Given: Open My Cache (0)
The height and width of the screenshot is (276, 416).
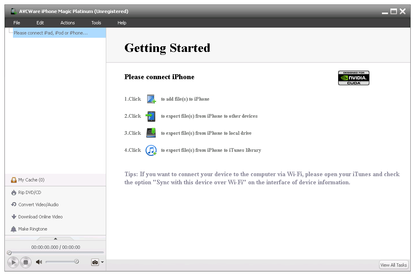Looking at the screenshot, I should point(56,180).
